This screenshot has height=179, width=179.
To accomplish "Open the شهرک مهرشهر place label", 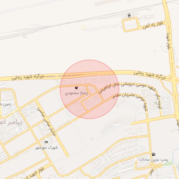I will coord(46,148).
